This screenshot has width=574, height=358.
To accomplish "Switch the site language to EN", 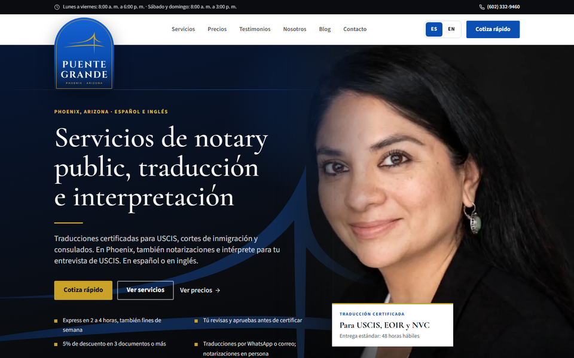I will 451,29.
